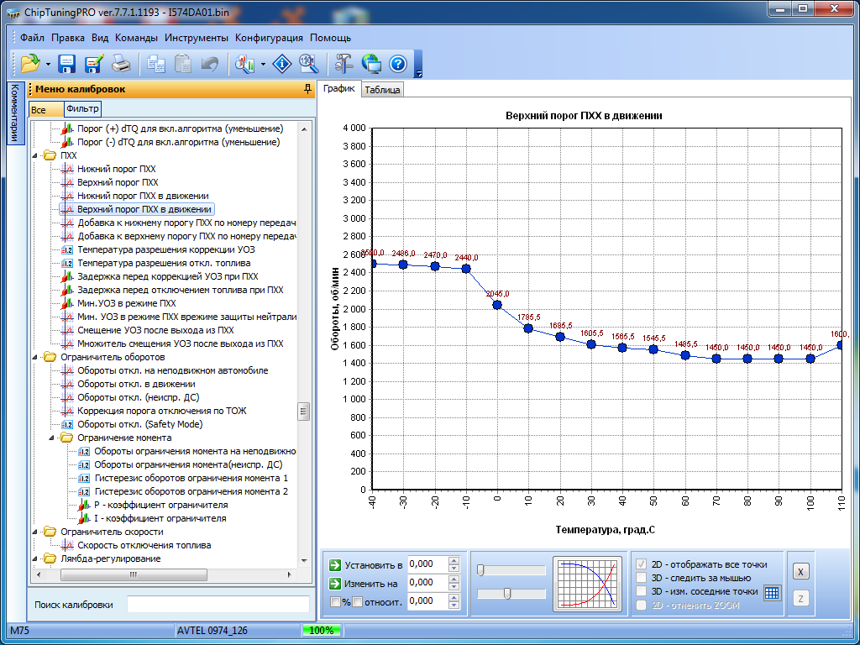Click the open file folder icon

tap(30, 63)
